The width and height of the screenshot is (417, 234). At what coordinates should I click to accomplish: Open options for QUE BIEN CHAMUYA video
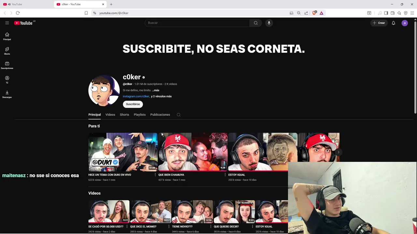point(225,175)
